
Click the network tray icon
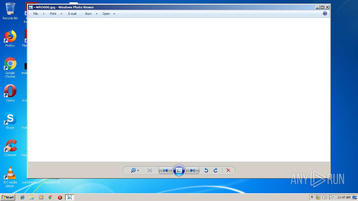click(x=318, y=197)
